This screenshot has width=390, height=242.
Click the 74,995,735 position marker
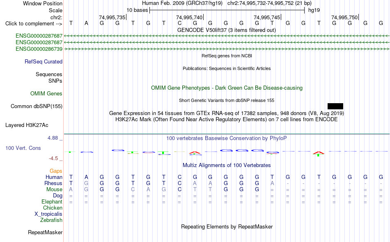tap(112, 17)
